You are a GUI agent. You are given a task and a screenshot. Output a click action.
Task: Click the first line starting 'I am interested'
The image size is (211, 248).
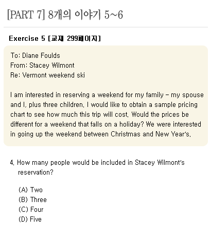107,95
